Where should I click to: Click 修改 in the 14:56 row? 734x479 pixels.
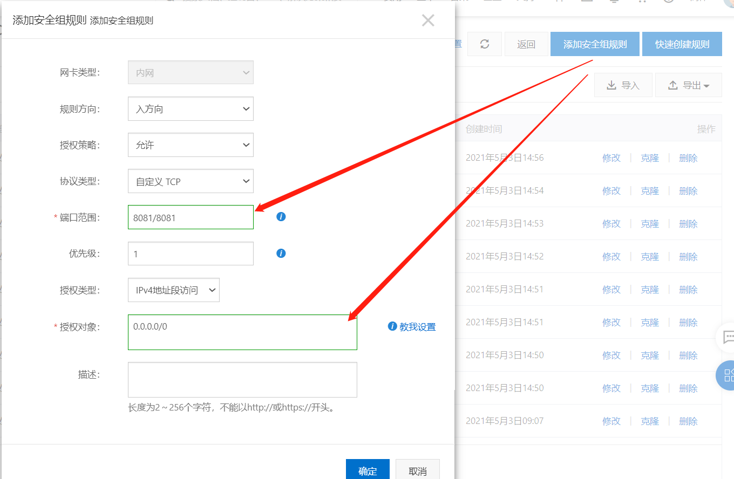pos(611,158)
